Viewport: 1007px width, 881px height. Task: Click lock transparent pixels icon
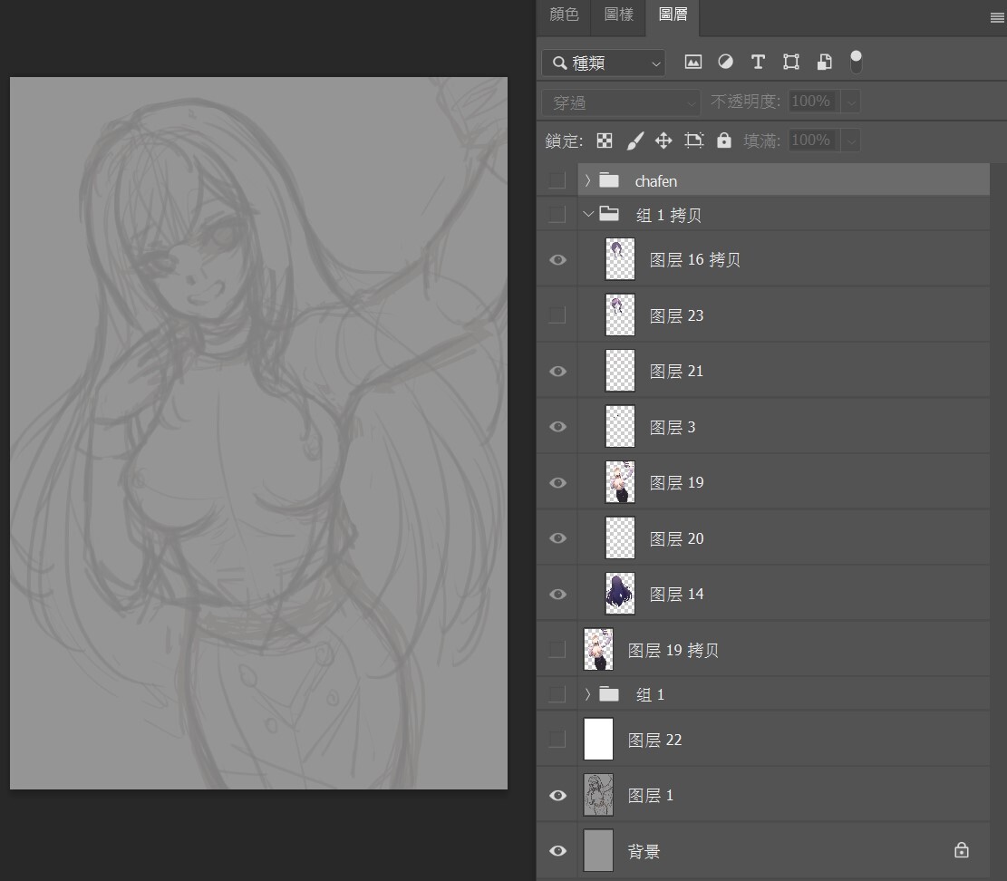[x=605, y=140]
